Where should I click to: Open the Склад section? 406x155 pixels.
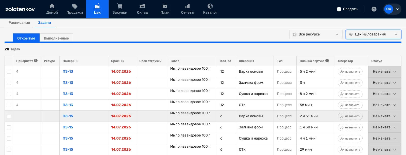[142, 9]
